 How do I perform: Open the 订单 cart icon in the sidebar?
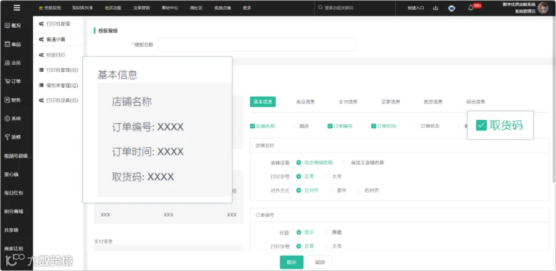point(7,81)
